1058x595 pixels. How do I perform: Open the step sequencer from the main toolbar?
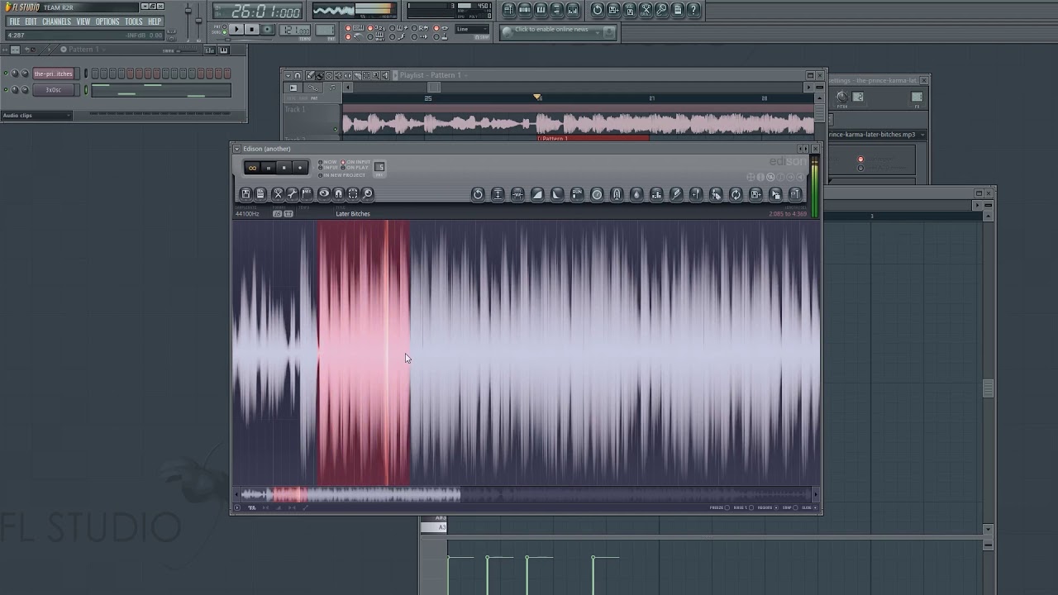click(x=525, y=10)
